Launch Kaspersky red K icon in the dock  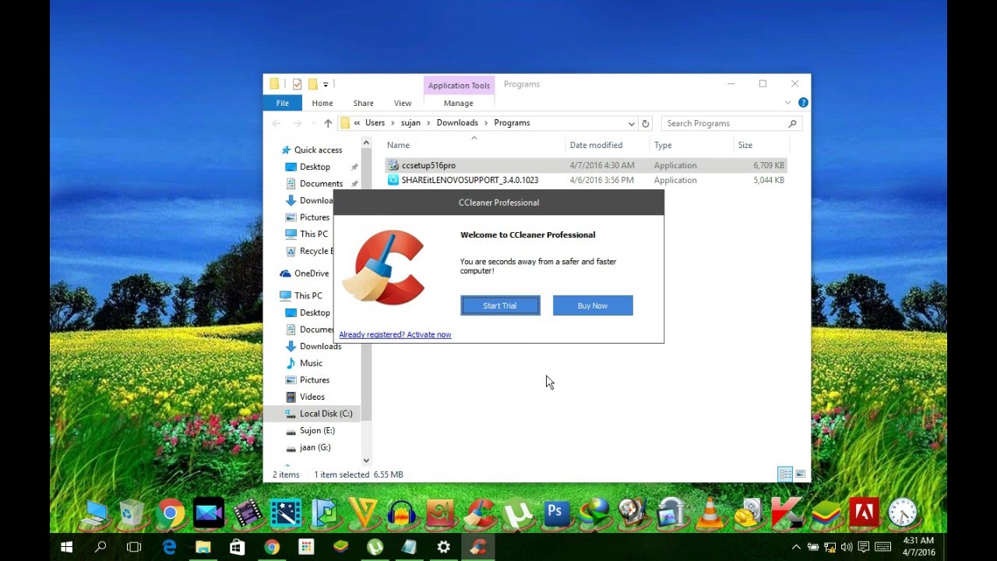786,513
